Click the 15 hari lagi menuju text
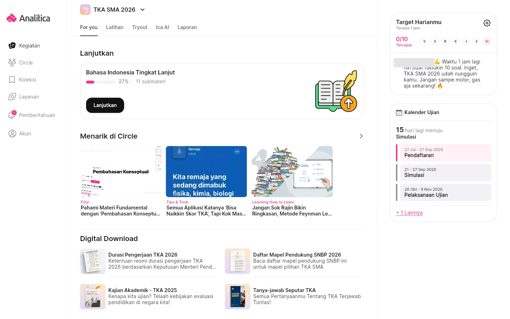Viewport: 510px width, 319px height. 419,130
